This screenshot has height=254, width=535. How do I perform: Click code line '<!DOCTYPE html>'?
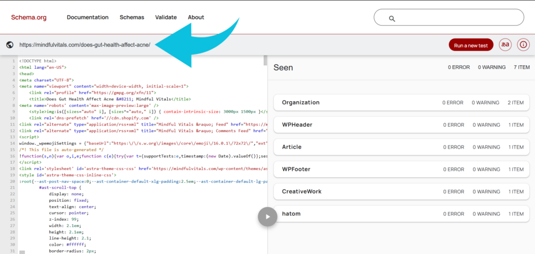[38, 61]
